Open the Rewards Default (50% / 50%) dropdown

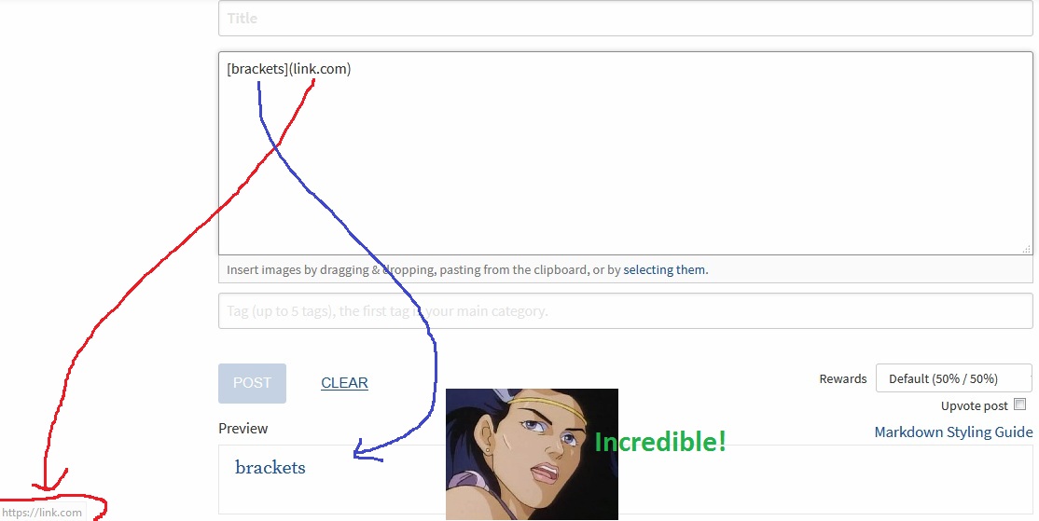(953, 378)
